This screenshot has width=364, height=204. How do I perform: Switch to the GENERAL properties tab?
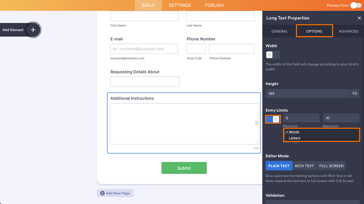[279, 31]
